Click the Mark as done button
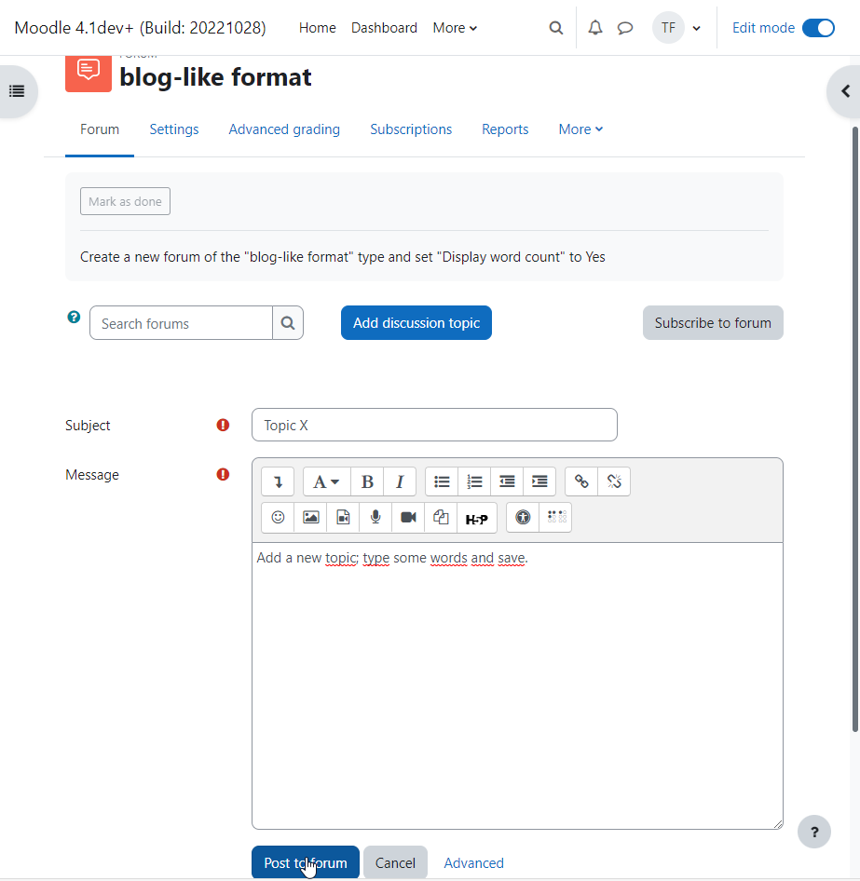The height and width of the screenshot is (881, 860). click(126, 201)
